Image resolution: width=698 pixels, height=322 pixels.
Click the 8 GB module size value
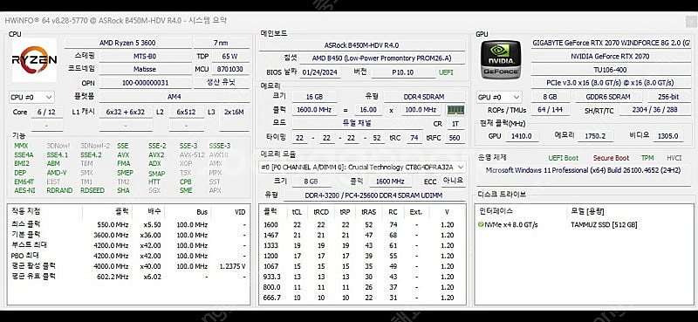[311, 182]
